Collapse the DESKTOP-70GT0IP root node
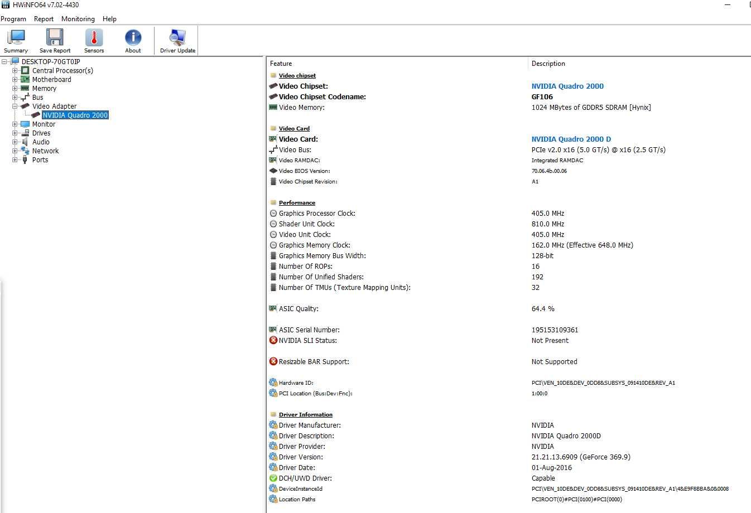The height and width of the screenshot is (513, 751). (5, 62)
